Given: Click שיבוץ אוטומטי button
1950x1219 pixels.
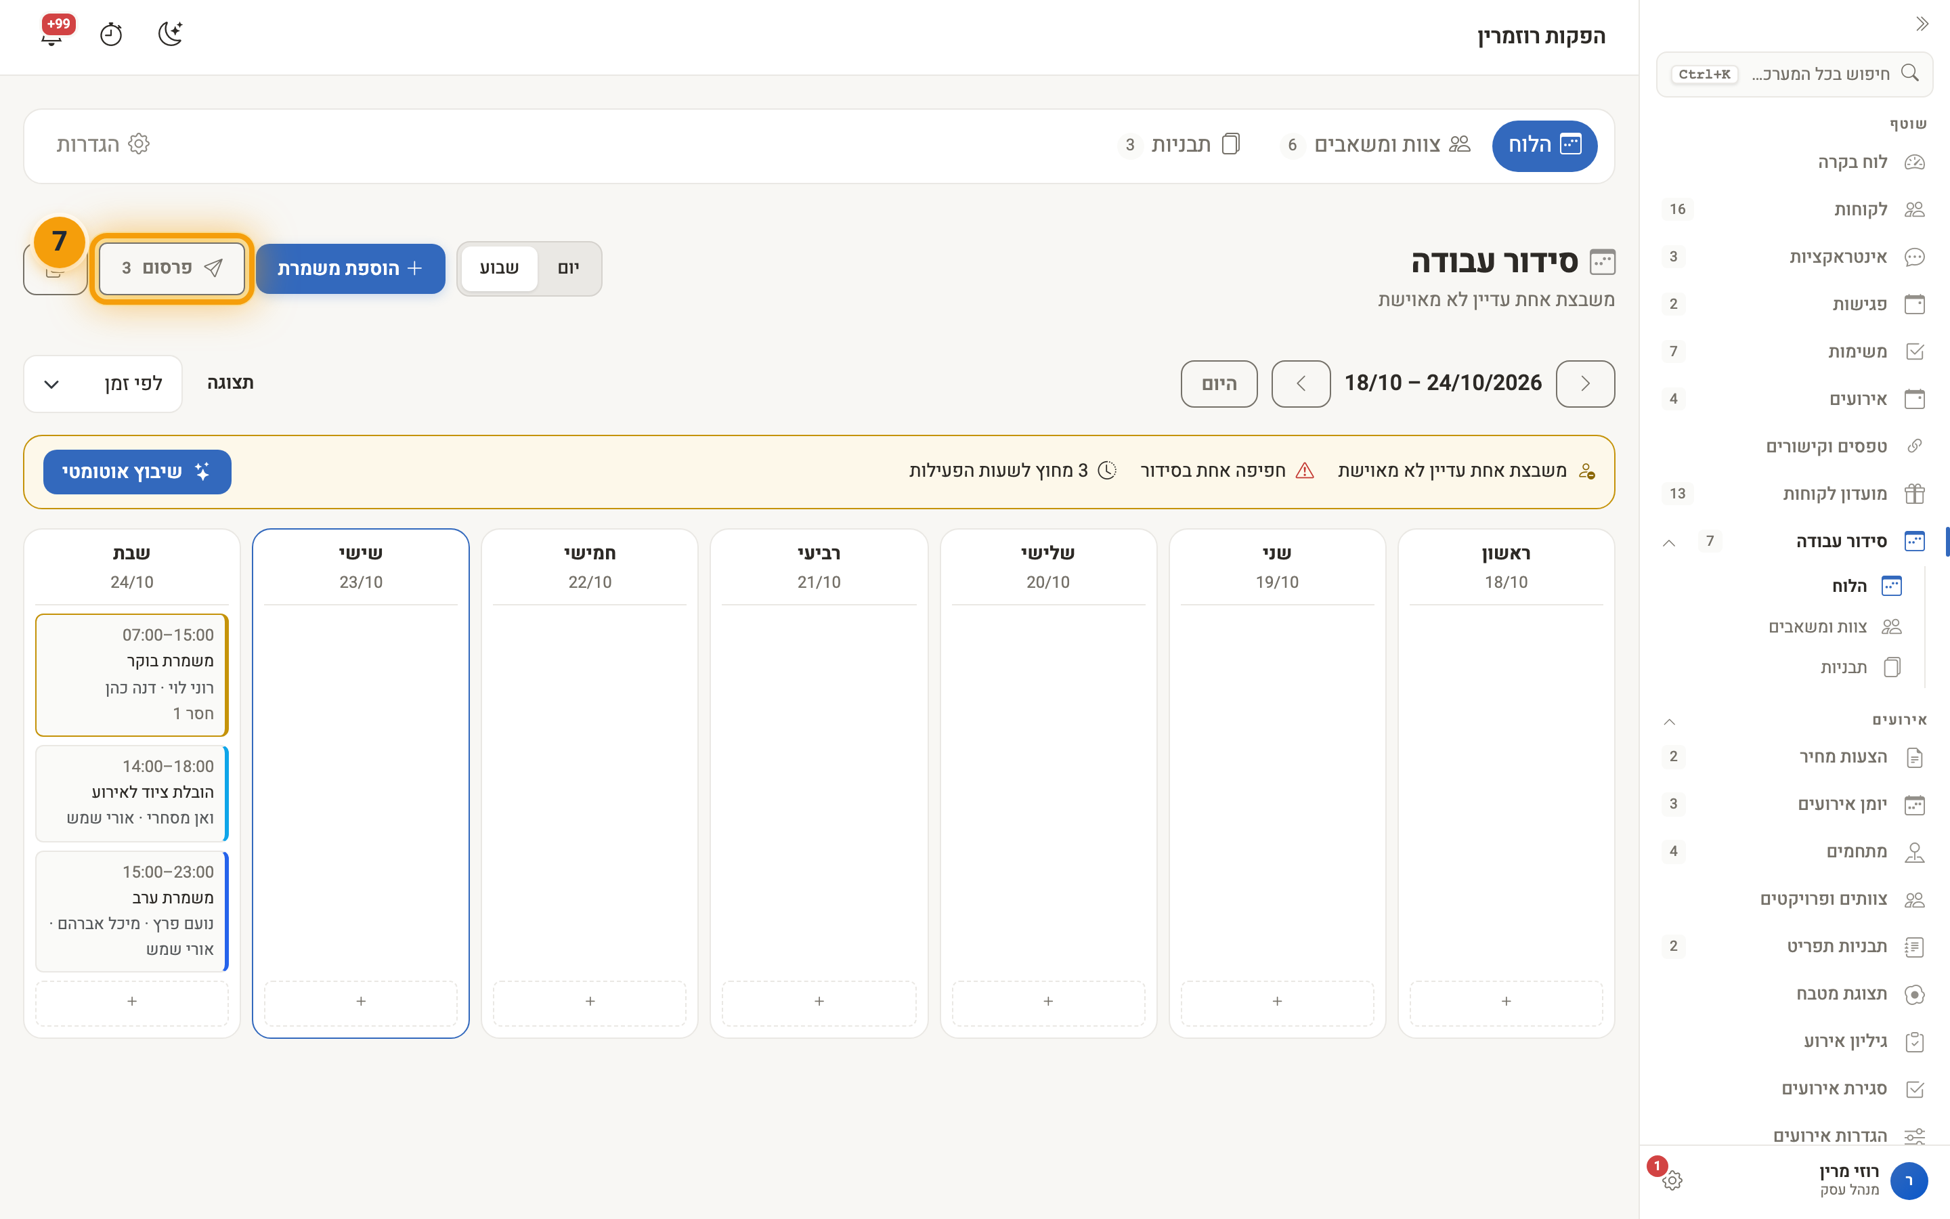Looking at the screenshot, I should point(137,471).
